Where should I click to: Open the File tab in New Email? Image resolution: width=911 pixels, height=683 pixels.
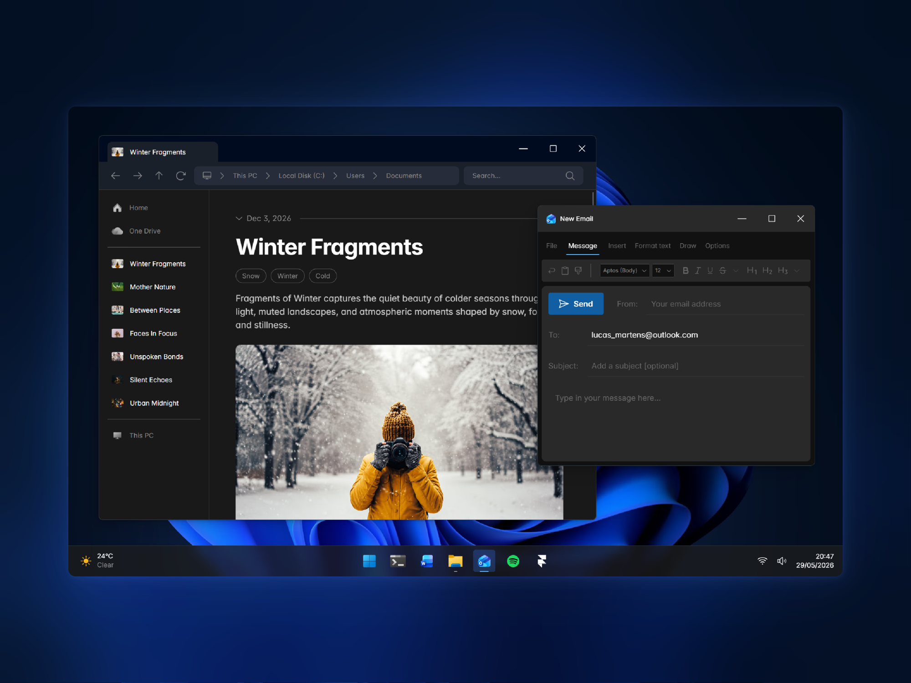(552, 246)
